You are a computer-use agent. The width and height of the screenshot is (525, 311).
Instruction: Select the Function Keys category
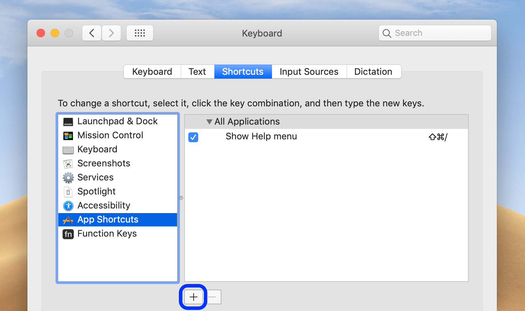pyautogui.click(x=107, y=233)
